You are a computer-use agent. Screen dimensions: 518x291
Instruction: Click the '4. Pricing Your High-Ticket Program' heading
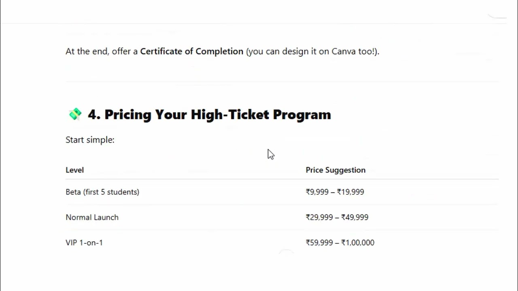point(209,114)
